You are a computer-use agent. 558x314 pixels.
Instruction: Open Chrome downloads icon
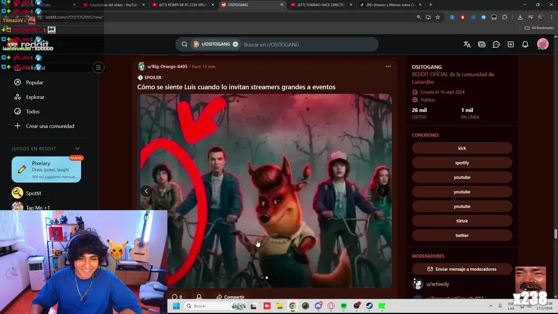pyautogui.click(x=520, y=17)
